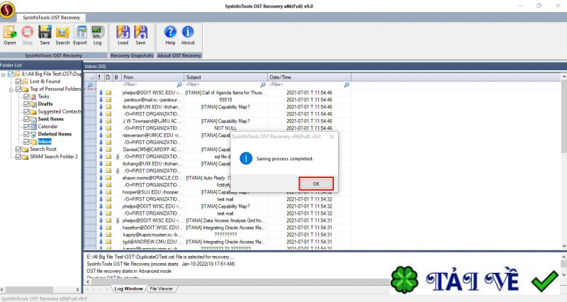Click down arrow of email list scrollbar
Viewport: 567px width, 302px height.
(x=563, y=246)
